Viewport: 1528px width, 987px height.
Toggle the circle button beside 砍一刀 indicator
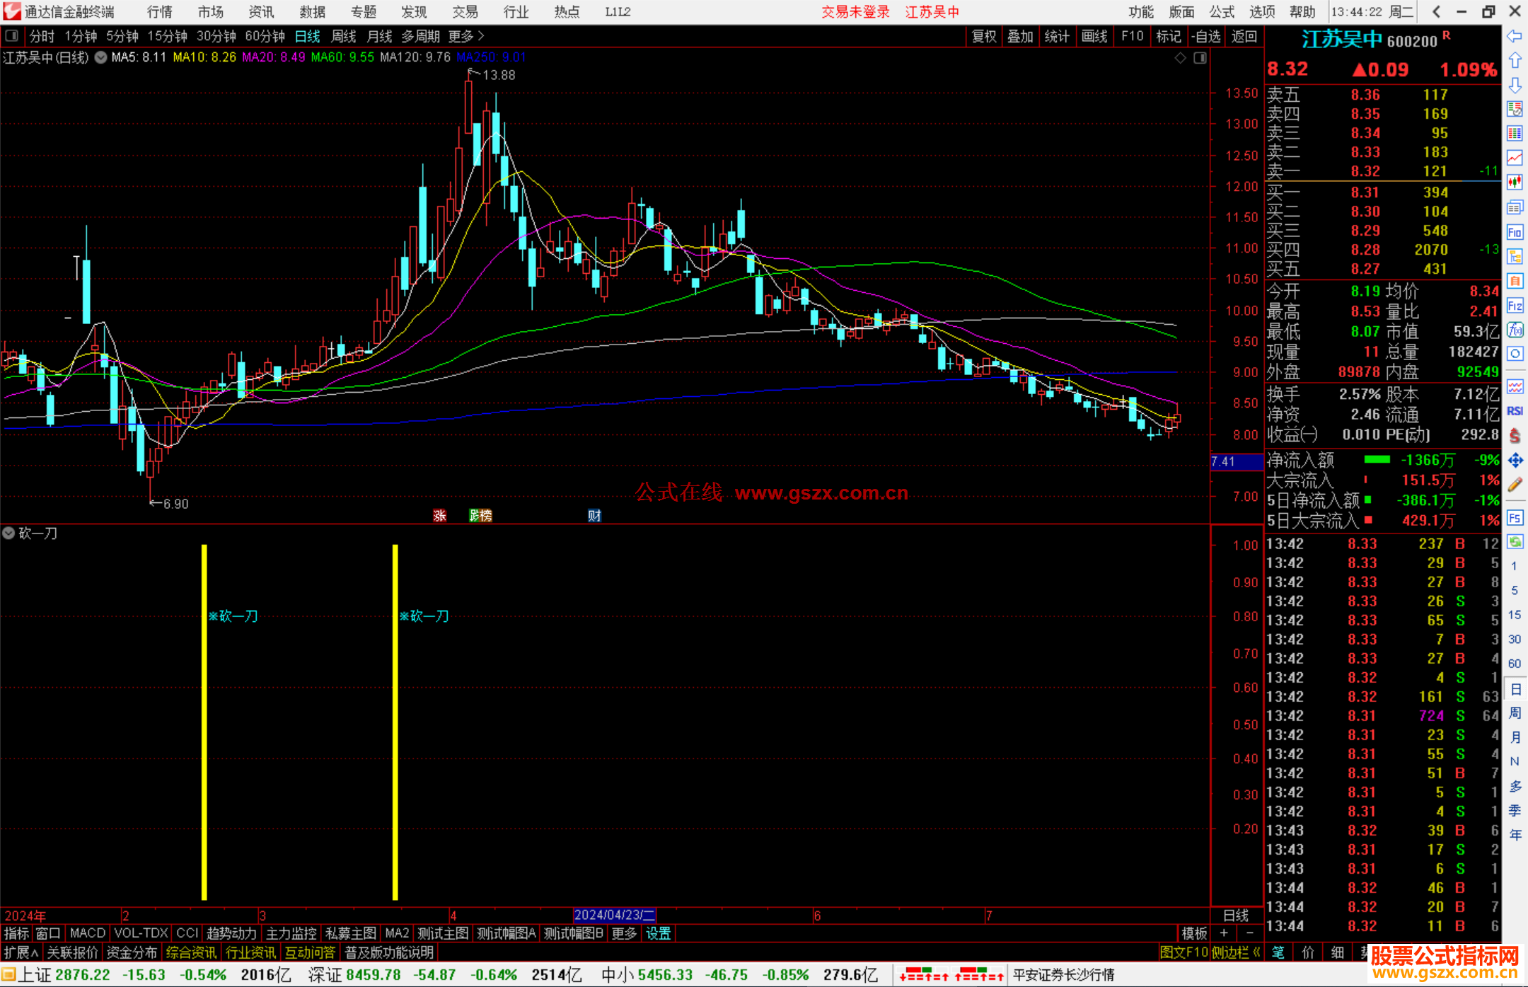pyautogui.click(x=8, y=533)
